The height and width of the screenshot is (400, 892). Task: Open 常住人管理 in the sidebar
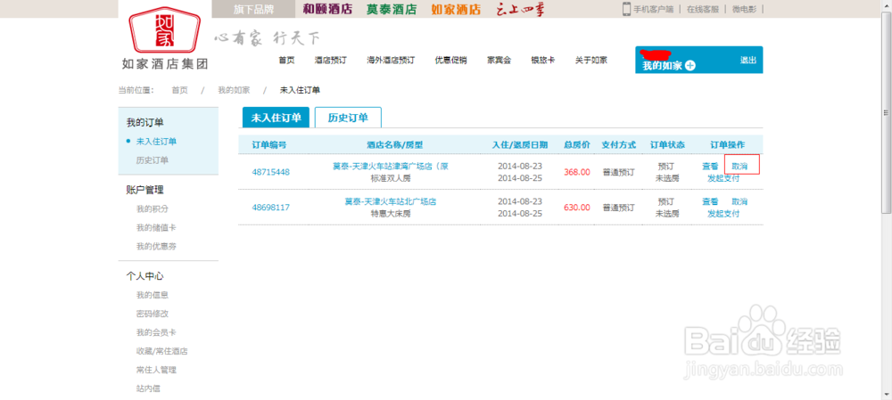point(156,370)
